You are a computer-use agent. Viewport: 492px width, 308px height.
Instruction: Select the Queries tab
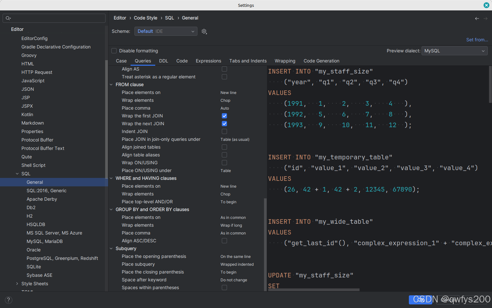143,61
